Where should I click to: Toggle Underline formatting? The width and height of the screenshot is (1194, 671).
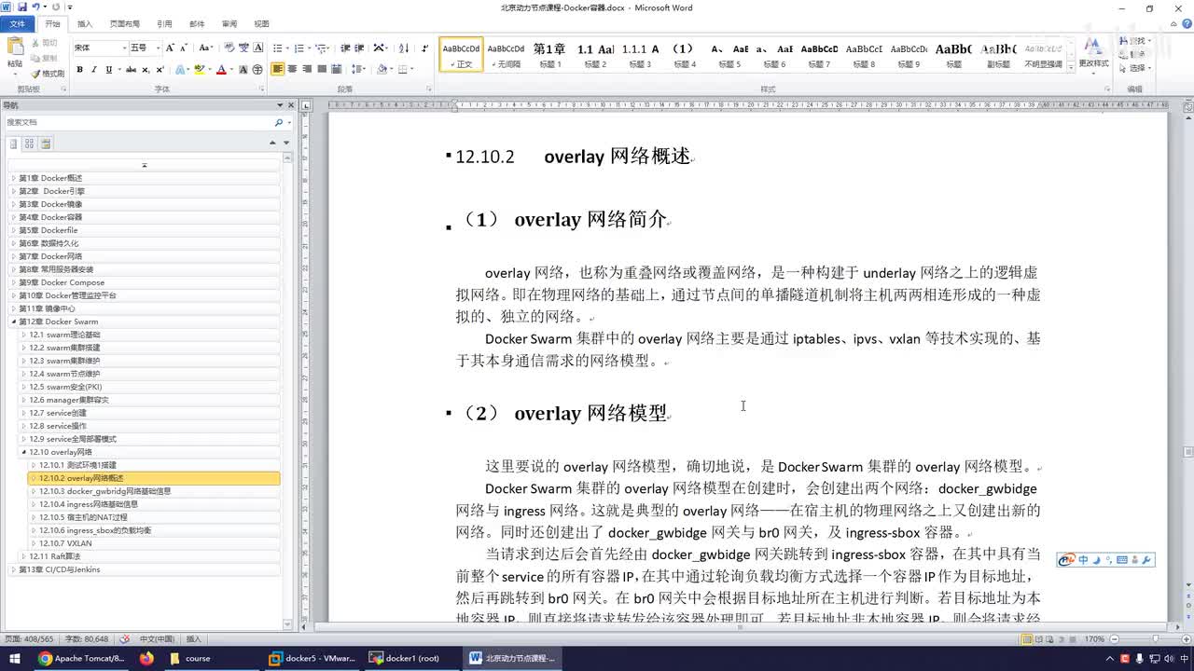click(x=109, y=69)
